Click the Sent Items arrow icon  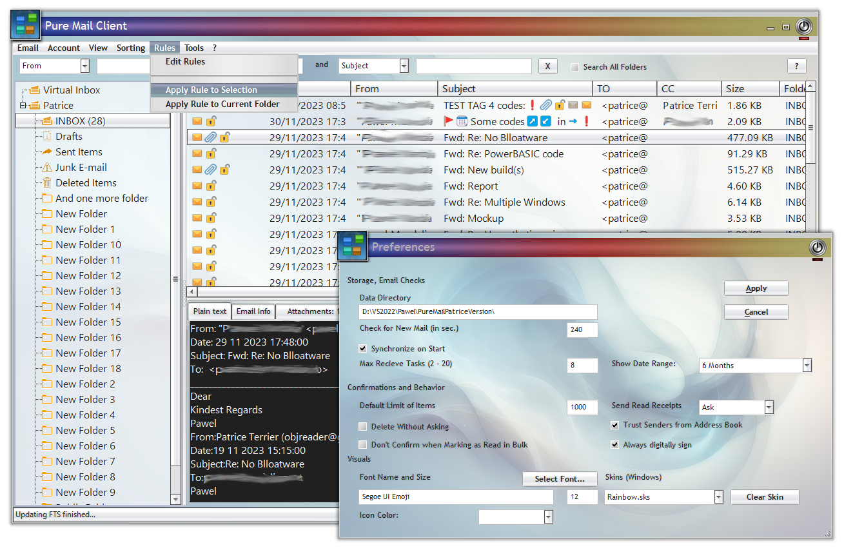tap(47, 152)
